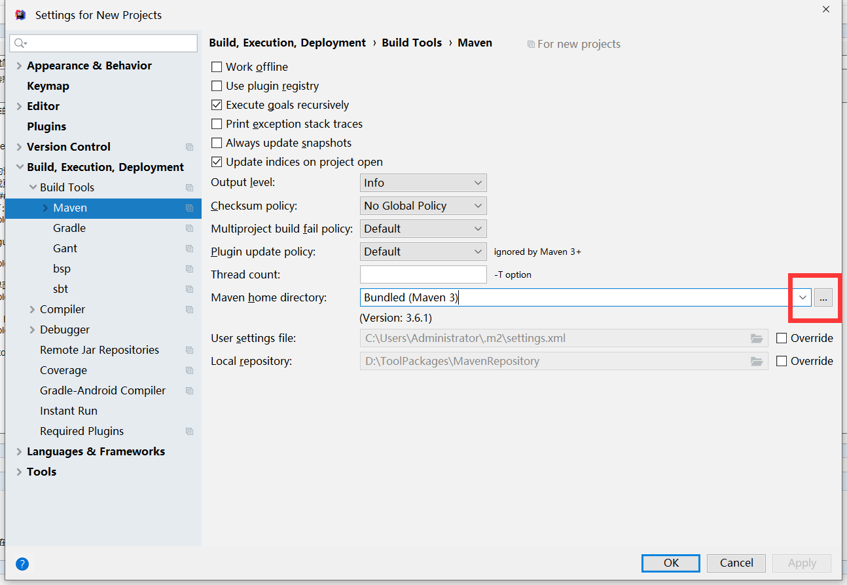This screenshot has width=847, height=585.
Task: Click the help question mark icon
Action: pos(22,563)
